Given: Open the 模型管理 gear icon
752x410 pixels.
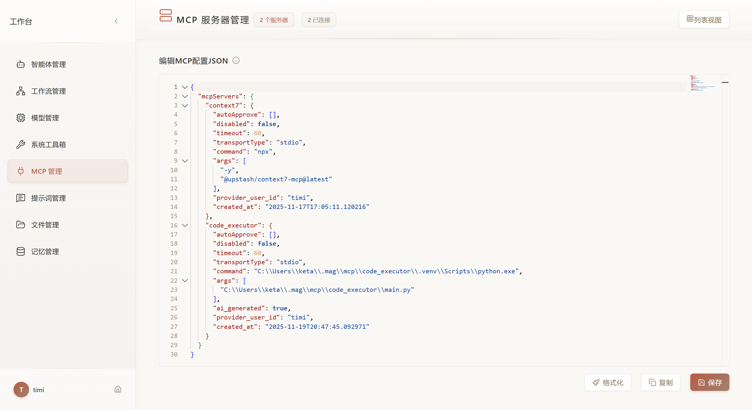Looking at the screenshot, I should (x=21, y=118).
